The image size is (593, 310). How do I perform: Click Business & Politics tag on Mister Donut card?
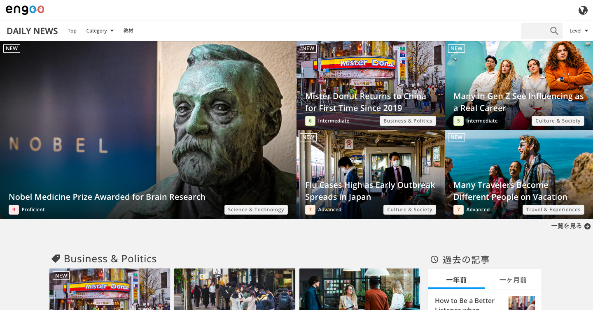click(x=408, y=121)
